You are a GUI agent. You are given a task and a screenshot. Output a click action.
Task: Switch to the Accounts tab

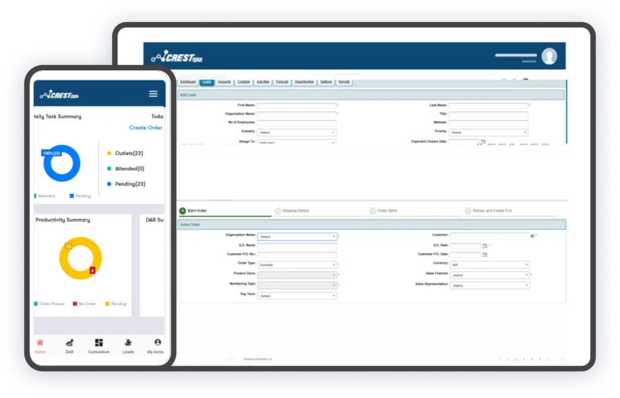224,82
